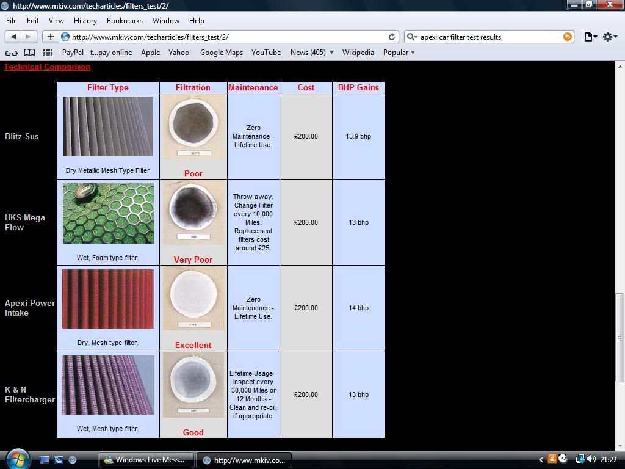625x469 pixels.
Task: Open the Help menu
Action: 197,21
